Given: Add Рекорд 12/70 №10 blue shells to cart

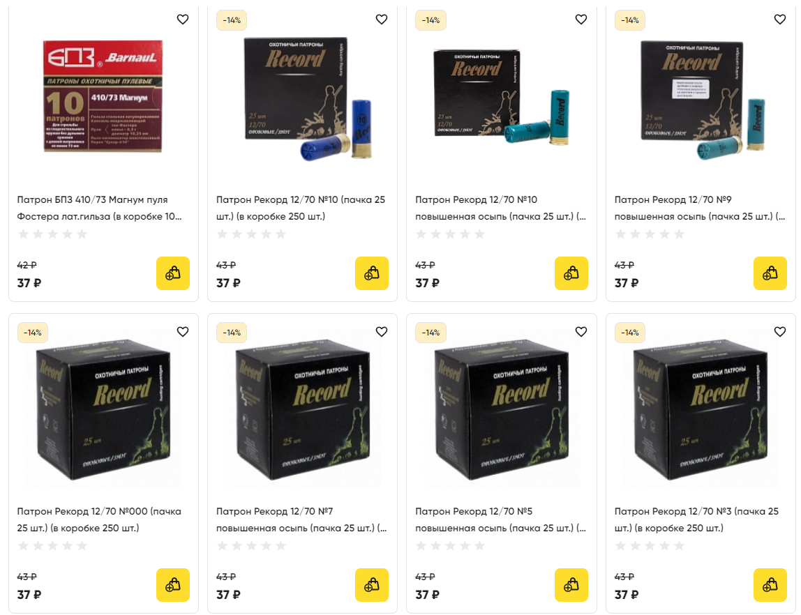Looking at the screenshot, I should pyautogui.click(x=371, y=273).
